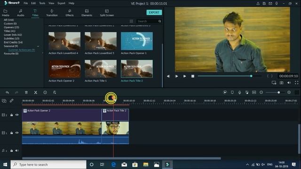Switch to the Transition tab
This screenshot has width=301, height=169.
pyautogui.click(x=52, y=13)
